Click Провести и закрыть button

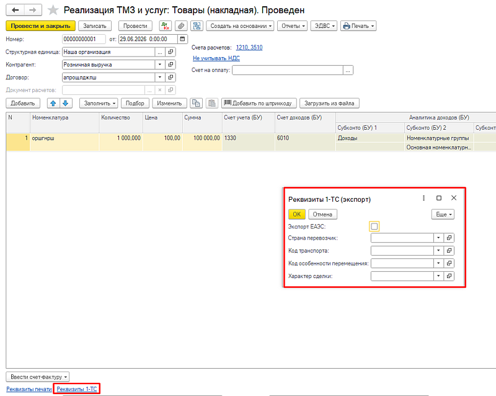[x=40, y=26]
